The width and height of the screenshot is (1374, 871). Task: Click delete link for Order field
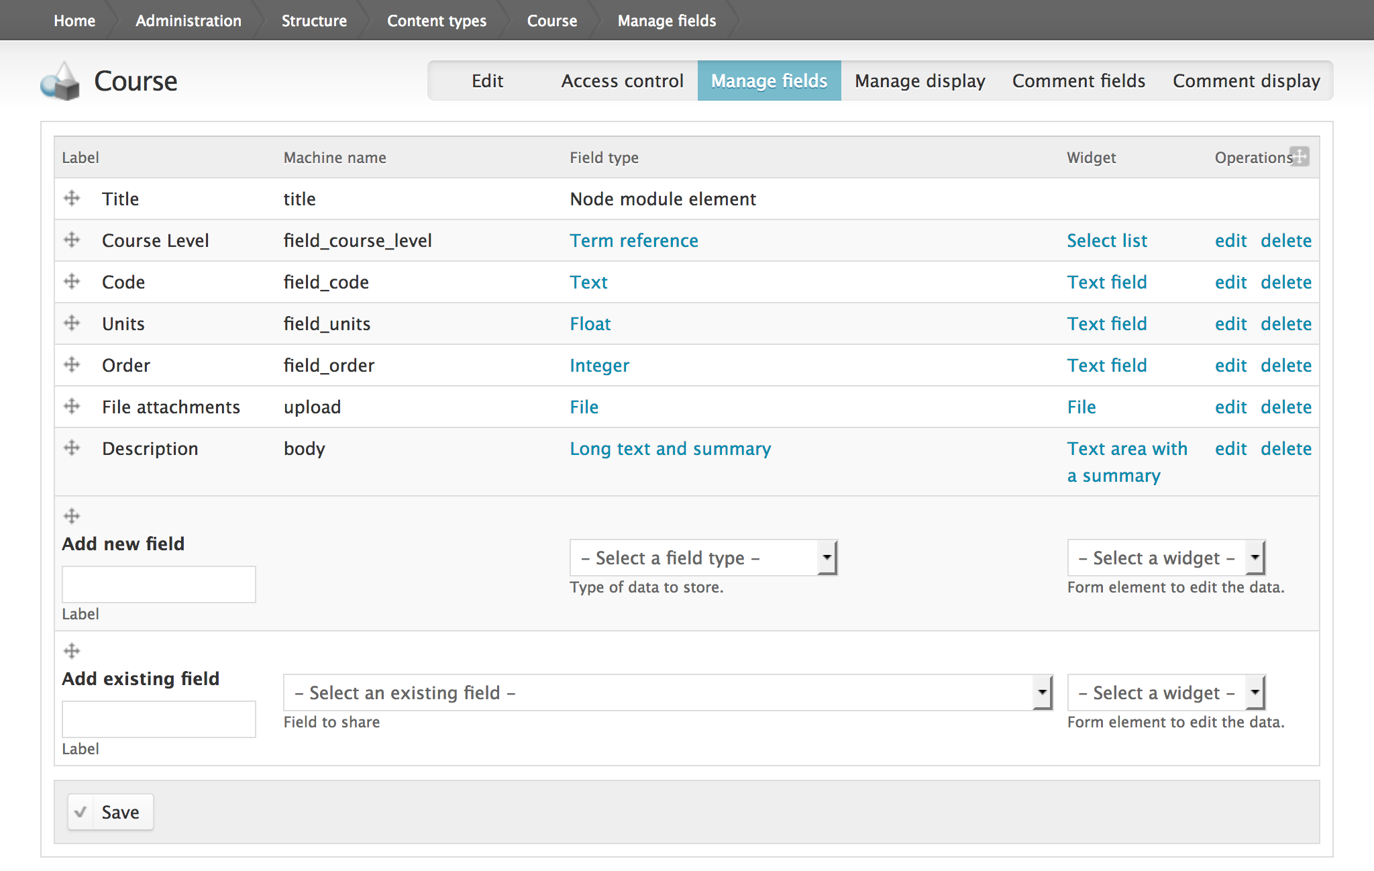coord(1285,365)
